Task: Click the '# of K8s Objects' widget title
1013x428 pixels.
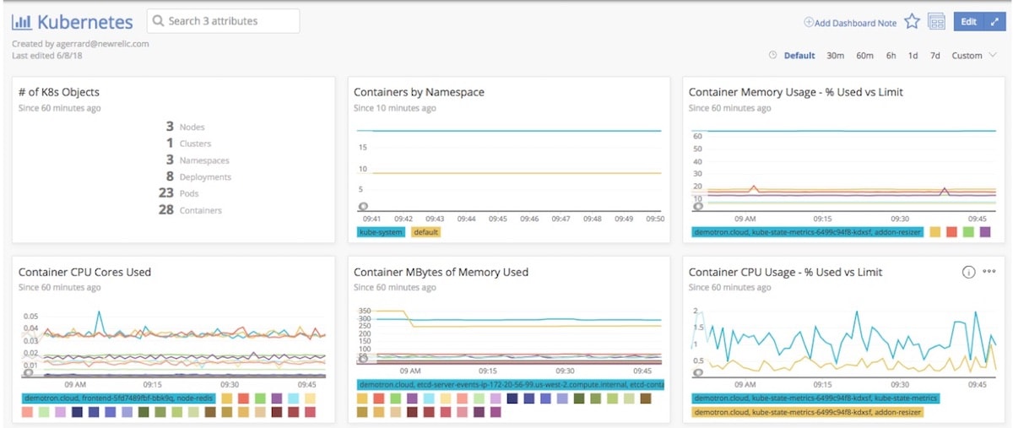Action: pos(59,92)
